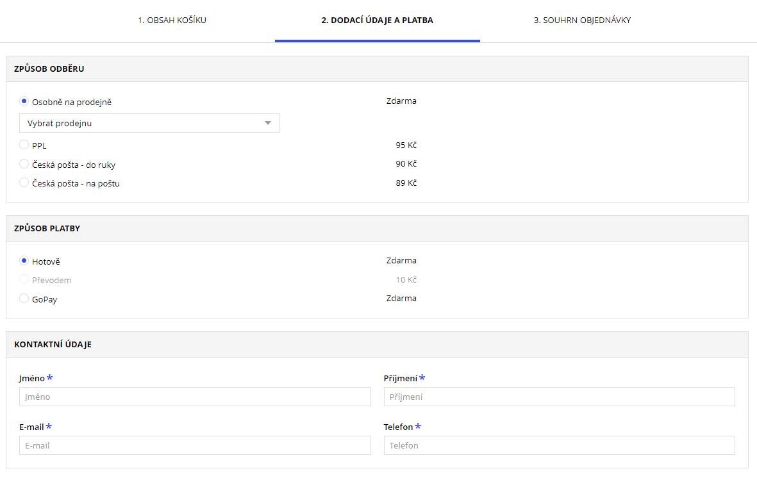The width and height of the screenshot is (757, 478).
Task: Click the 'Způsob odběru' section header
Action: pyautogui.click(x=49, y=69)
